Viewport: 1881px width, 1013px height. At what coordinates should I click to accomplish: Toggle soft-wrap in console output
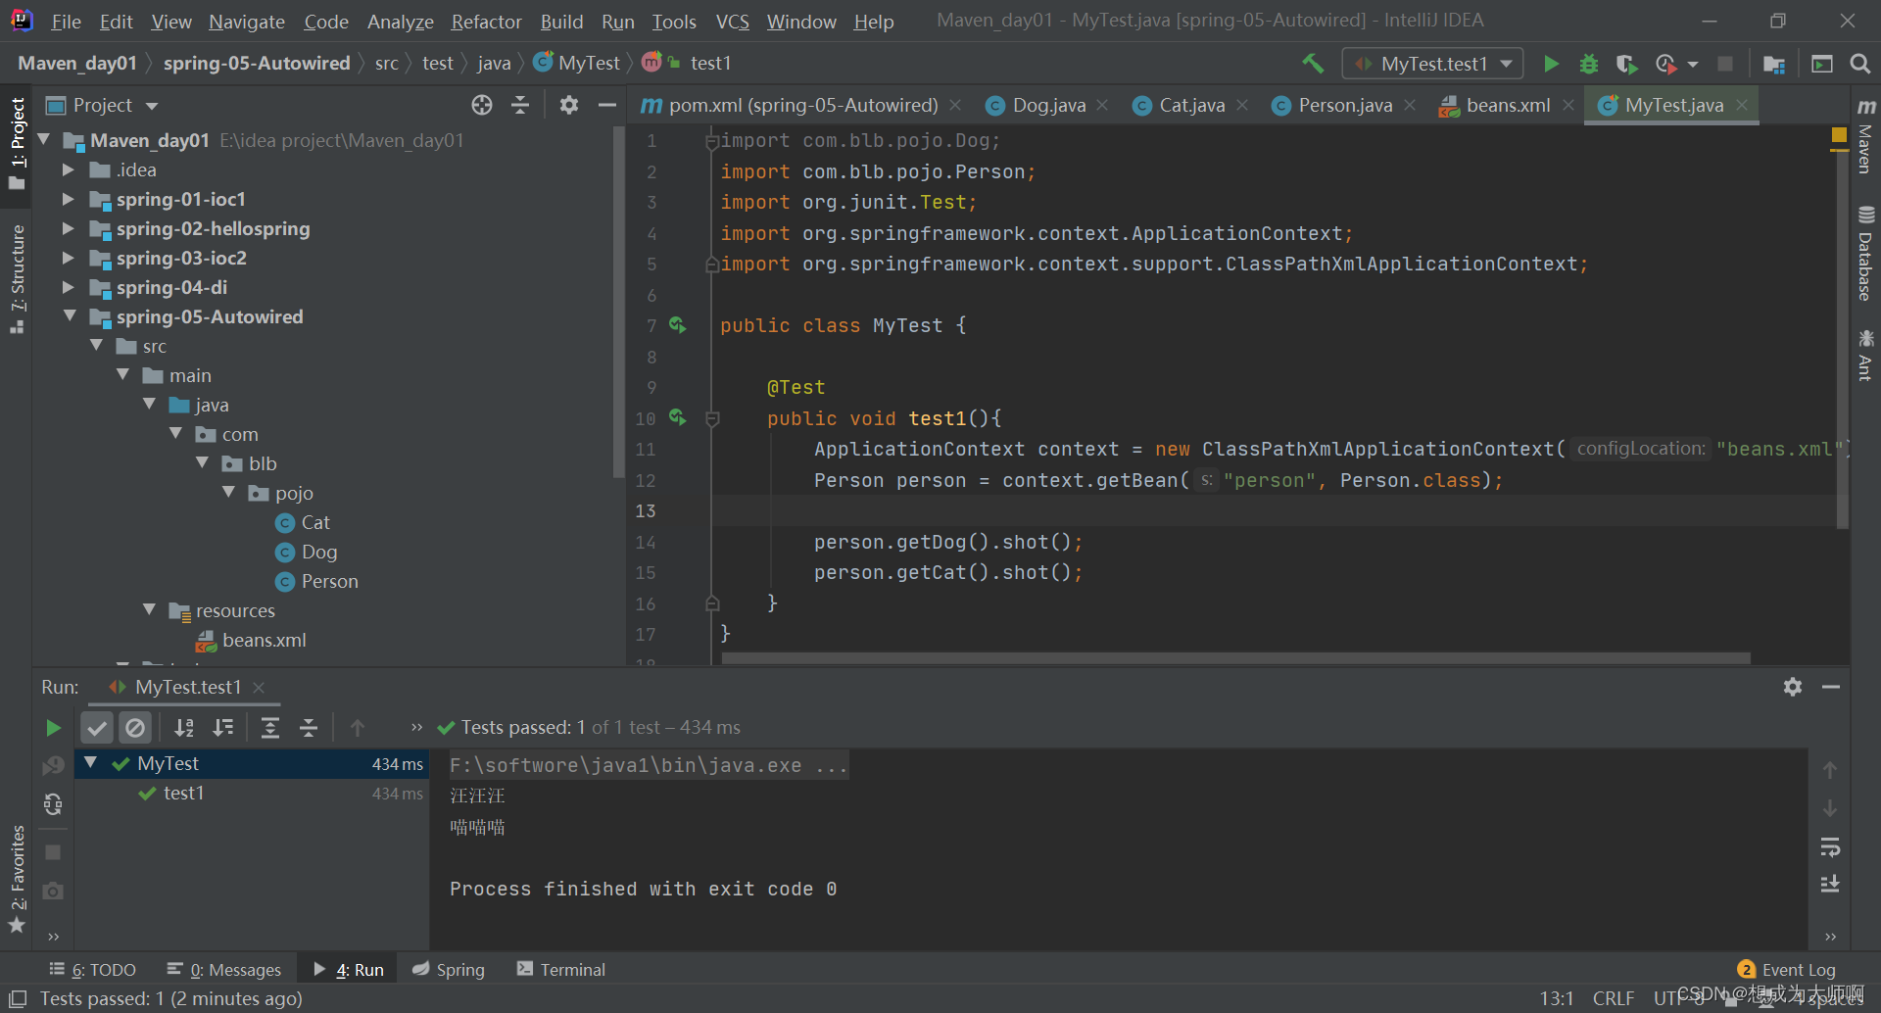pyautogui.click(x=1829, y=846)
